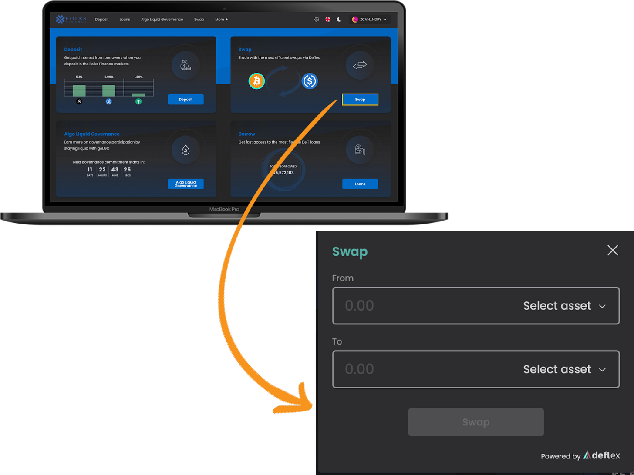Click the Swap dialog title
The image size is (634, 475).
350,252
